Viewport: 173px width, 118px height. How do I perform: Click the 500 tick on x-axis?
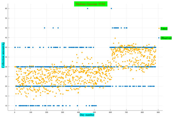pos(94,112)
